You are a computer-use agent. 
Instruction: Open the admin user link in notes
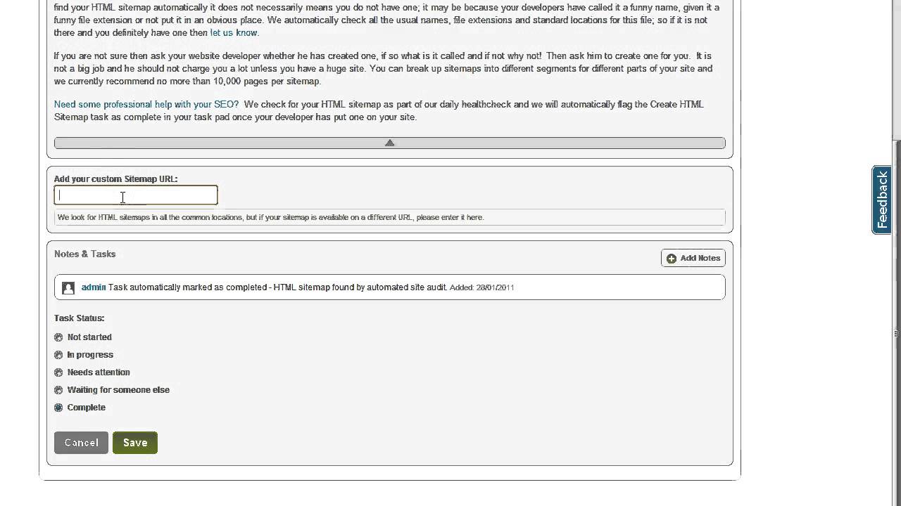point(94,287)
